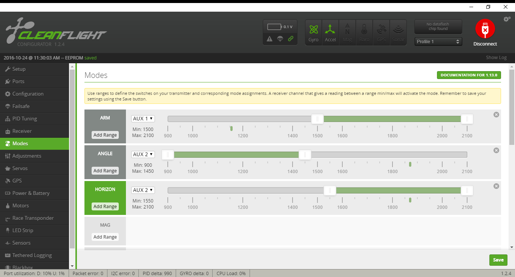Add a range to MAG mode
This screenshot has width=515, height=277.
coord(105,237)
